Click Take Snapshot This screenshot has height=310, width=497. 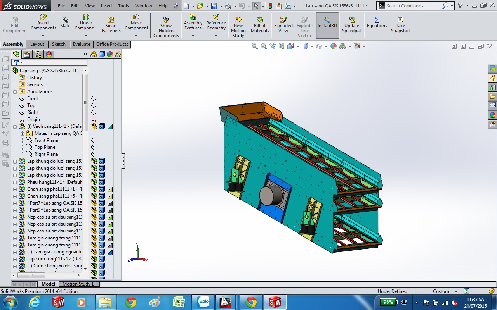click(400, 25)
